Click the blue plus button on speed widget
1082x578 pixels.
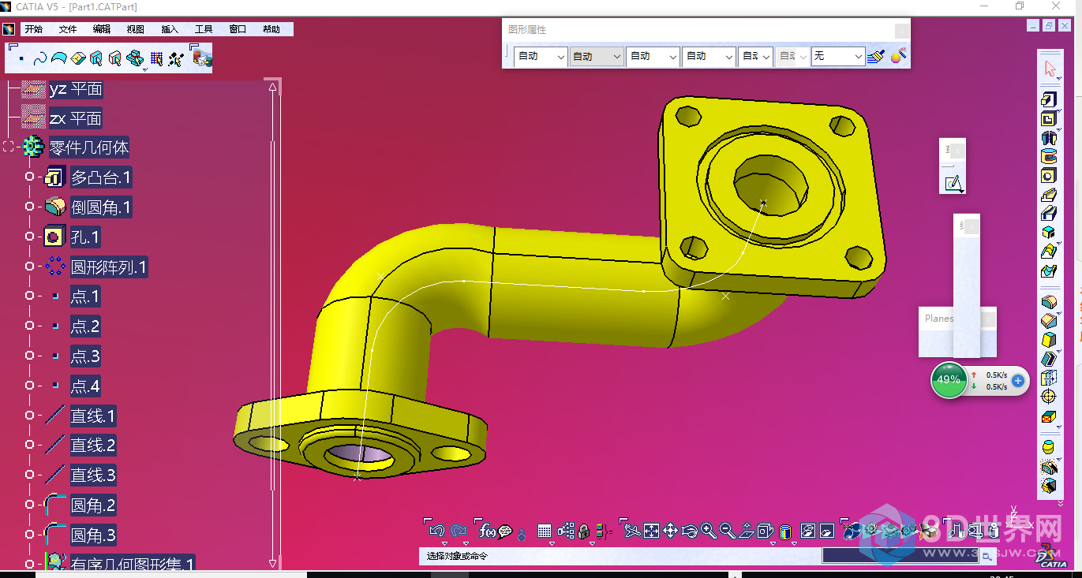[1018, 381]
